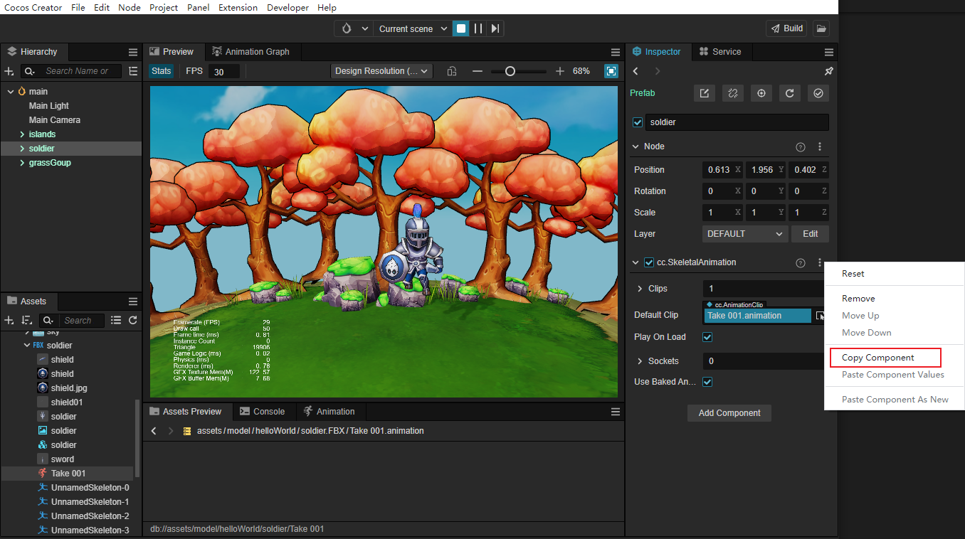This screenshot has height=539, width=965.
Task: Zoom out the preview with minus
Action: coord(478,71)
